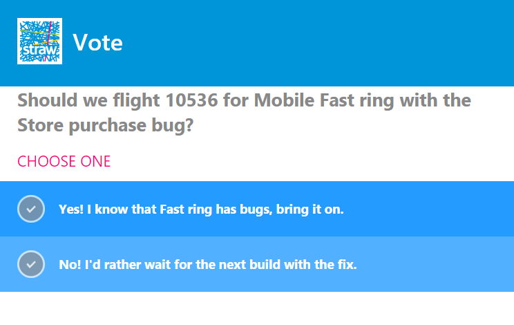
Task: Click the CHOOSE ONE label
Action: click(64, 161)
